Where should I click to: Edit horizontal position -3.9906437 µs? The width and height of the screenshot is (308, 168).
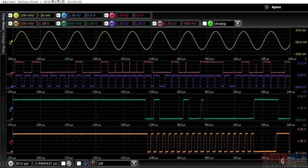coord(46,164)
